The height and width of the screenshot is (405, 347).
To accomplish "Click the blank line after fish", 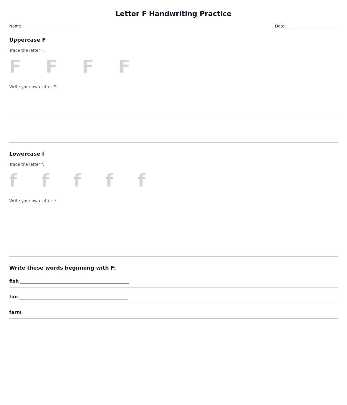I will tap(74, 282).
